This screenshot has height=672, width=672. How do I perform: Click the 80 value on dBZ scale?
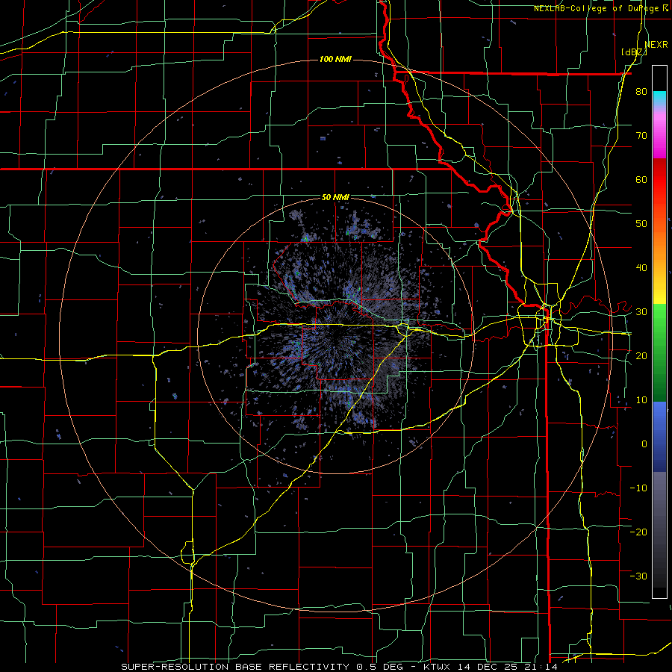pos(641,91)
